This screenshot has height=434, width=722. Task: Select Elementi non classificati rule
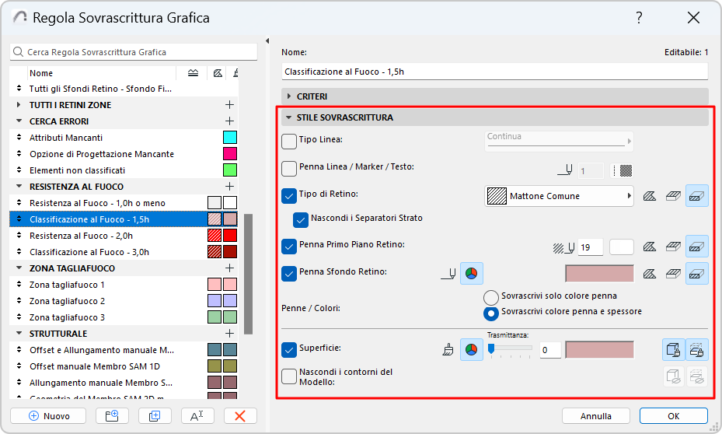coord(124,170)
